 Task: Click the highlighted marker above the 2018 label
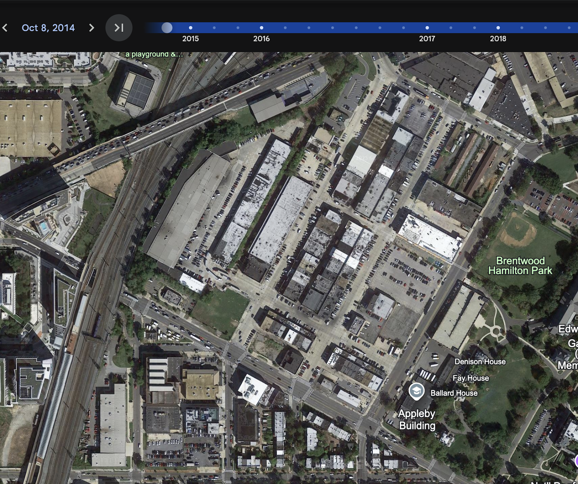(498, 27)
